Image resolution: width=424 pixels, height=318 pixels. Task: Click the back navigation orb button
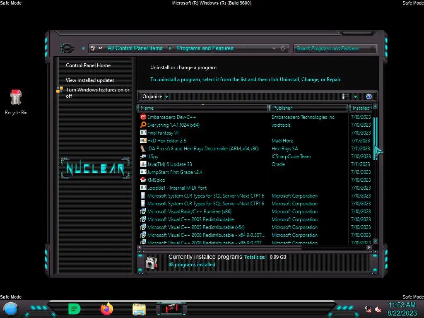(67, 48)
